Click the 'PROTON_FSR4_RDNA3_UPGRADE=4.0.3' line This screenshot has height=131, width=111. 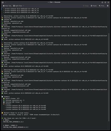[16, 127]
